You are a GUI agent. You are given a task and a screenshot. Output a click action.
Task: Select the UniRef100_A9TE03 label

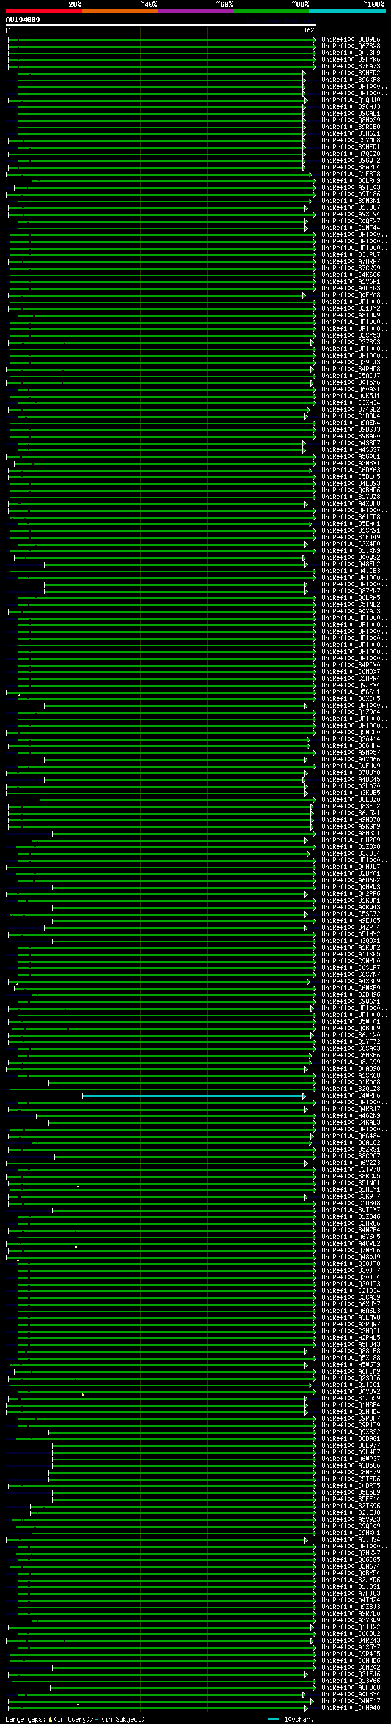click(x=351, y=187)
